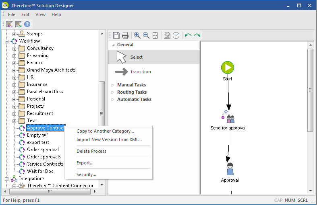The height and width of the screenshot is (205, 317).
Task: Click the first connect icon in main toolbar
Action: 10,24
